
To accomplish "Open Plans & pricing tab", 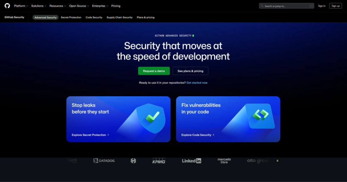I will coord(146,18).
